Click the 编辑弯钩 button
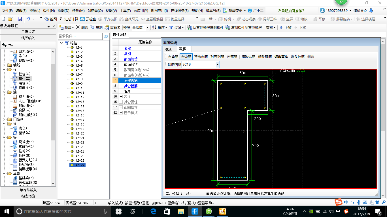Image resolution: width=387 pixels, height=217 pixels. pos(281,57)
